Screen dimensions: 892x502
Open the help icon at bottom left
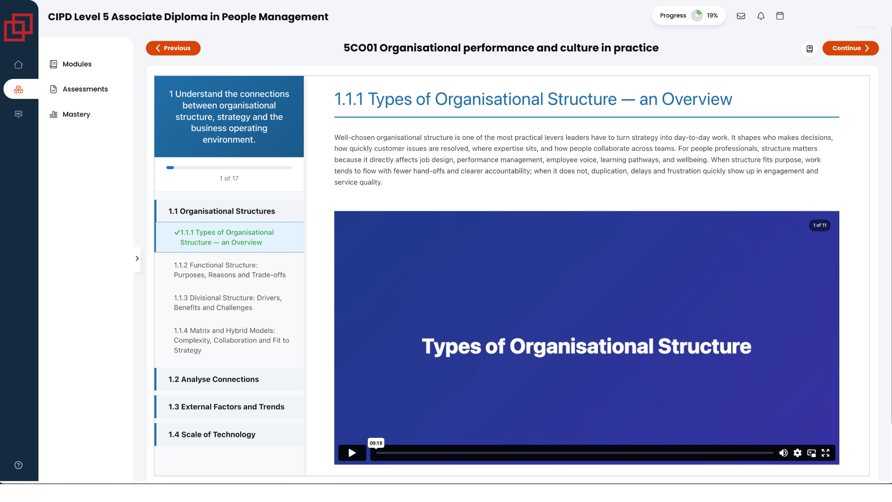pos(18,465)
